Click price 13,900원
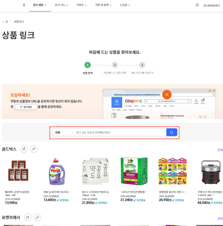 point(11,203)
